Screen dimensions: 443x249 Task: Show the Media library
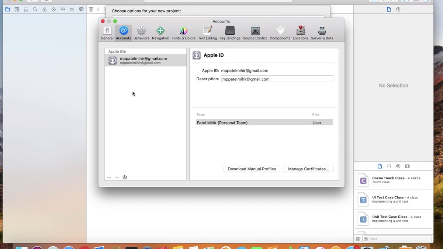coord(407,166)
